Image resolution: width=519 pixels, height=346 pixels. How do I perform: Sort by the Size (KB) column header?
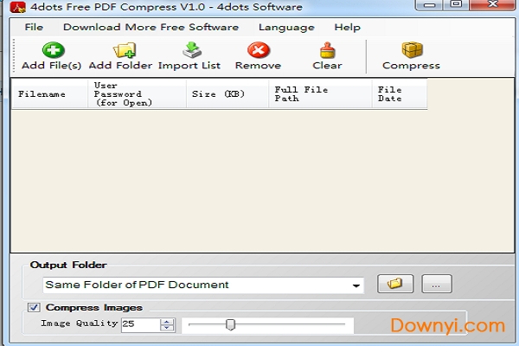click(227, 93)
